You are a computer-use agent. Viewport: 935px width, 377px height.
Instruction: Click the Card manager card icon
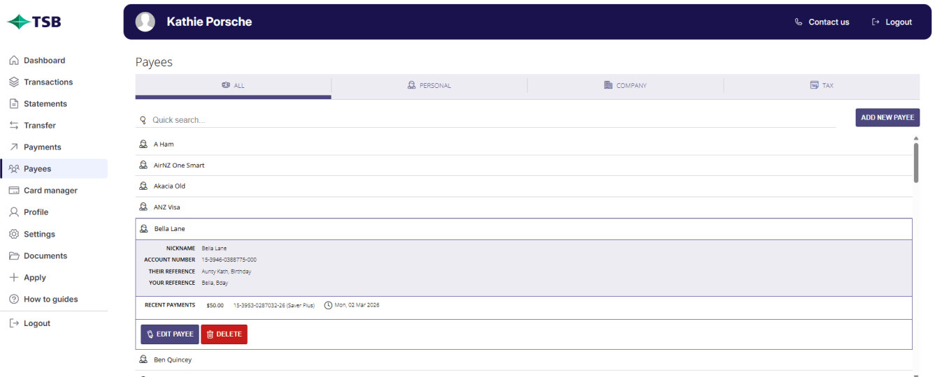(14, 191)
